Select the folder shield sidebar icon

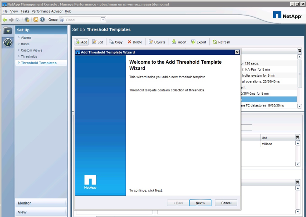[8, 31]
